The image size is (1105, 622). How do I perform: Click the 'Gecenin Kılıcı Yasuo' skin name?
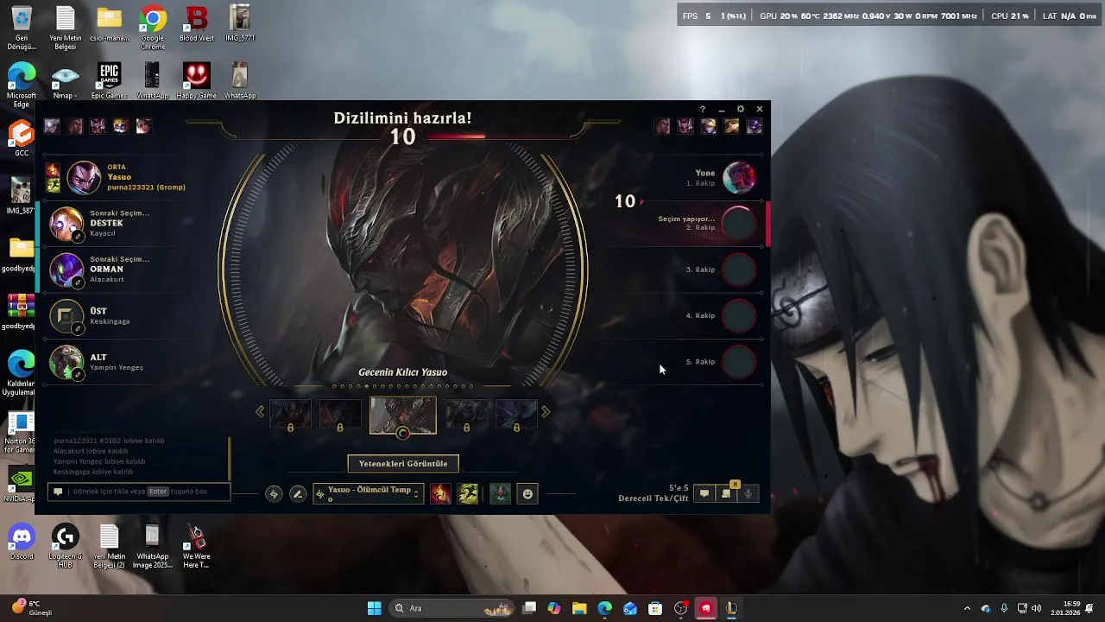click(403, 372)
